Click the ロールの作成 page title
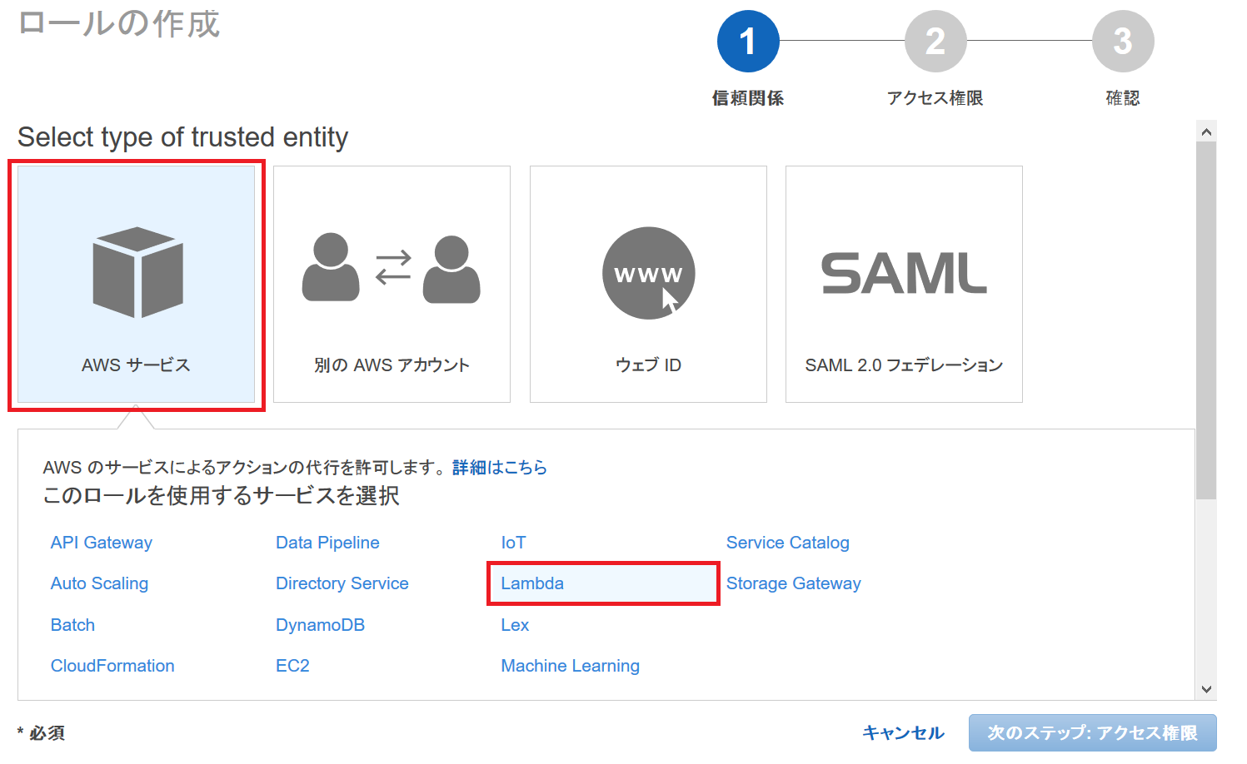The width and height of the screenshot is (1247, 764). (118, 23)
